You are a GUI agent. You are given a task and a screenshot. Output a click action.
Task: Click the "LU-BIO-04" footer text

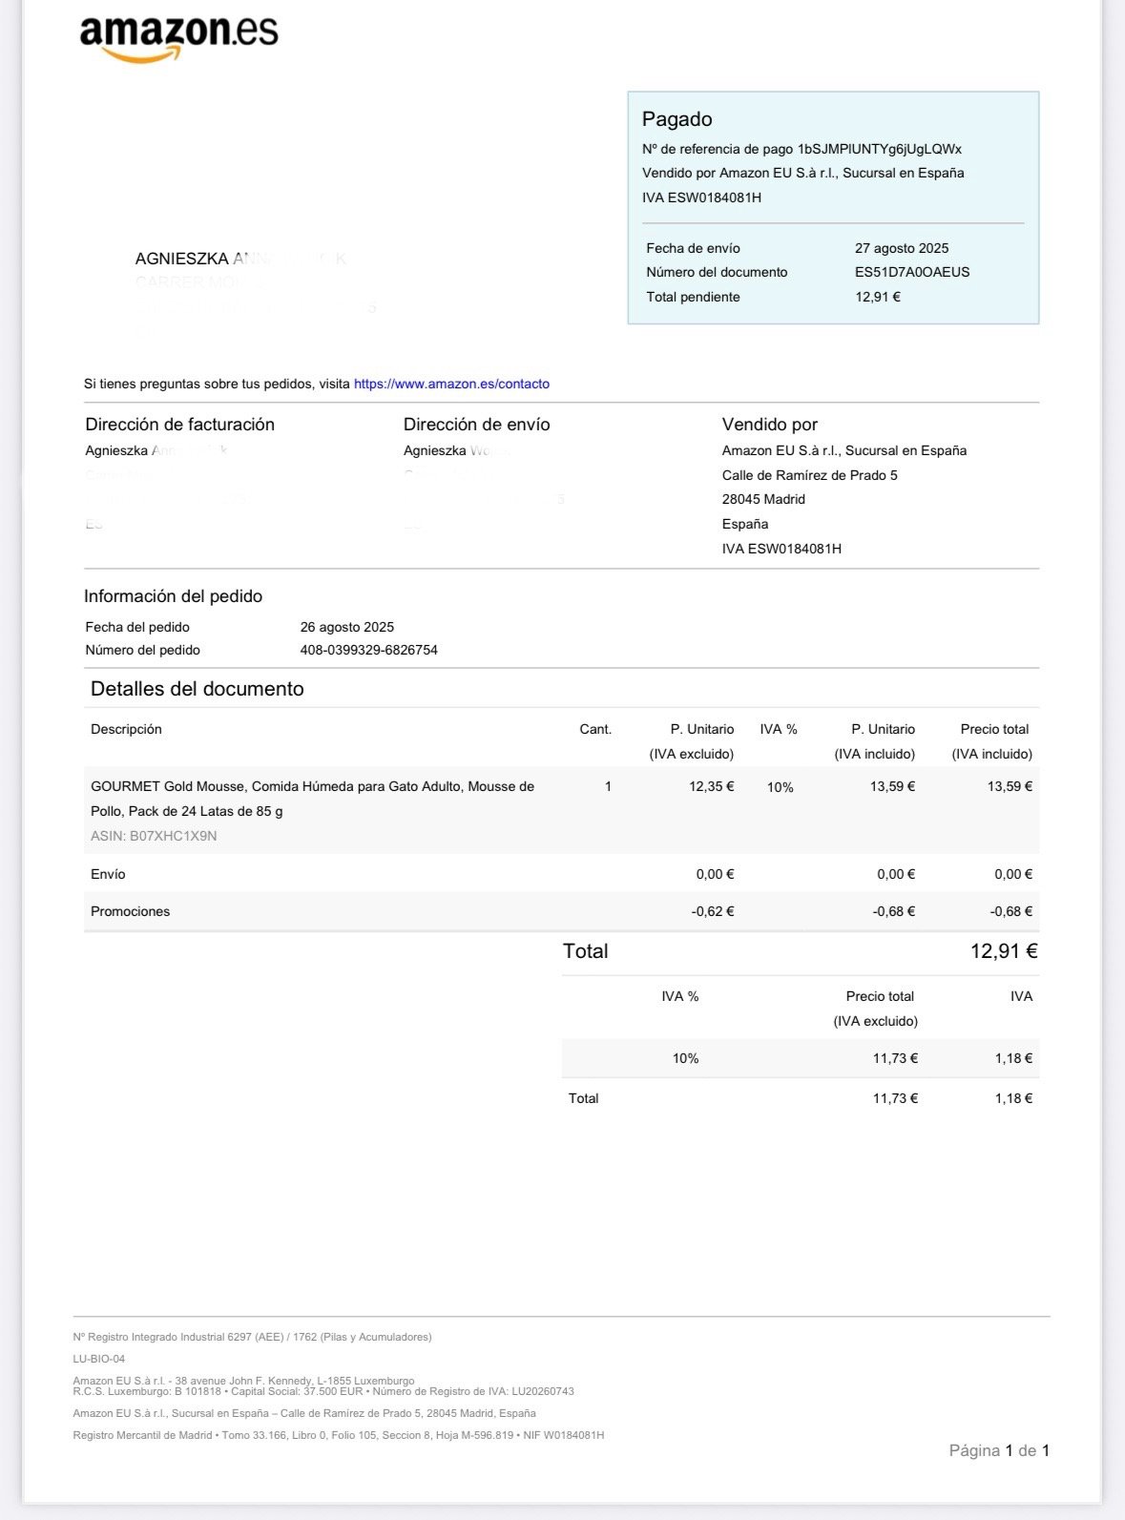click(99, 1359)
